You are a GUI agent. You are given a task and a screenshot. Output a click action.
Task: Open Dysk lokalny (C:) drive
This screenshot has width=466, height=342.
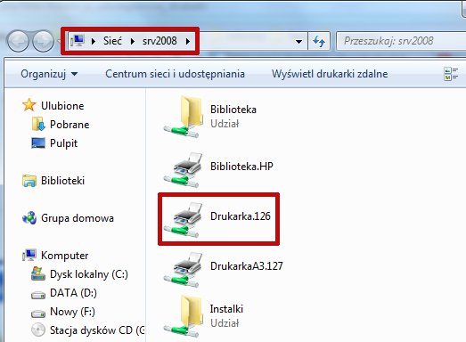(x=89, y=274)
